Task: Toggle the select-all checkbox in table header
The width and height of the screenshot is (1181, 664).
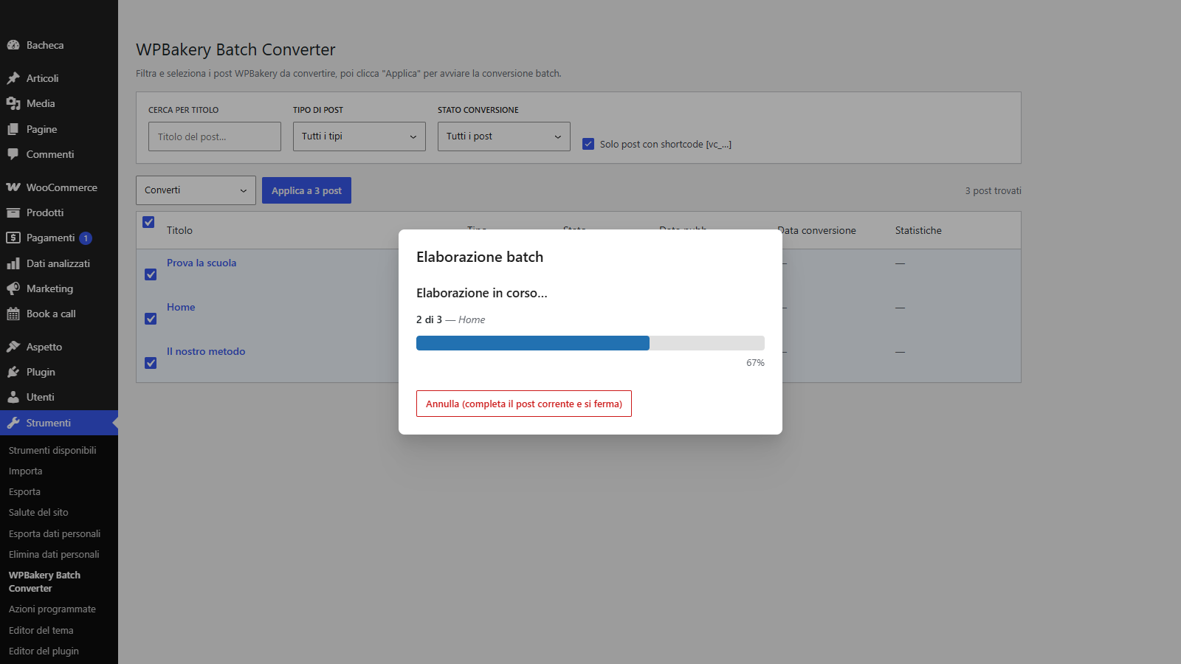Action: click(x=148, y=222)
